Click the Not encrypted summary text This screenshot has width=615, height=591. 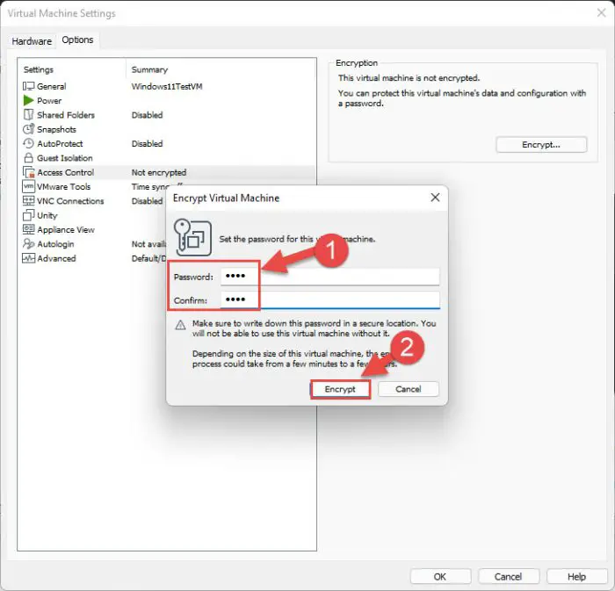pyautogui.click(x=159, y=172)
